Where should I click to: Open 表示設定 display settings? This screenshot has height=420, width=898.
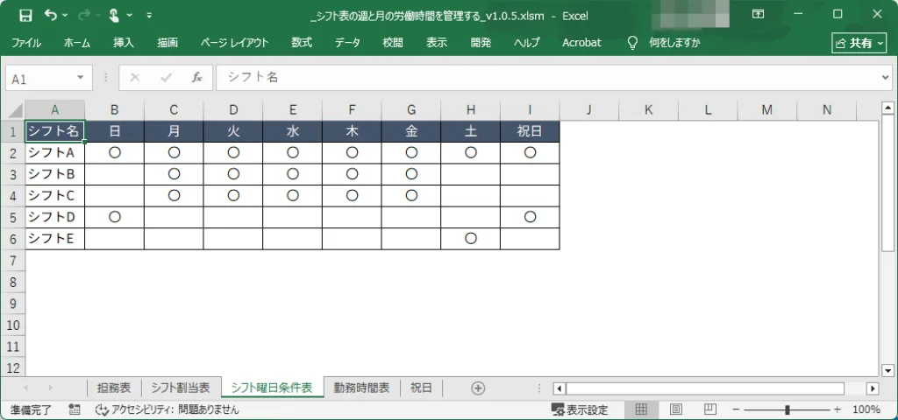click(x=580, y=409)
